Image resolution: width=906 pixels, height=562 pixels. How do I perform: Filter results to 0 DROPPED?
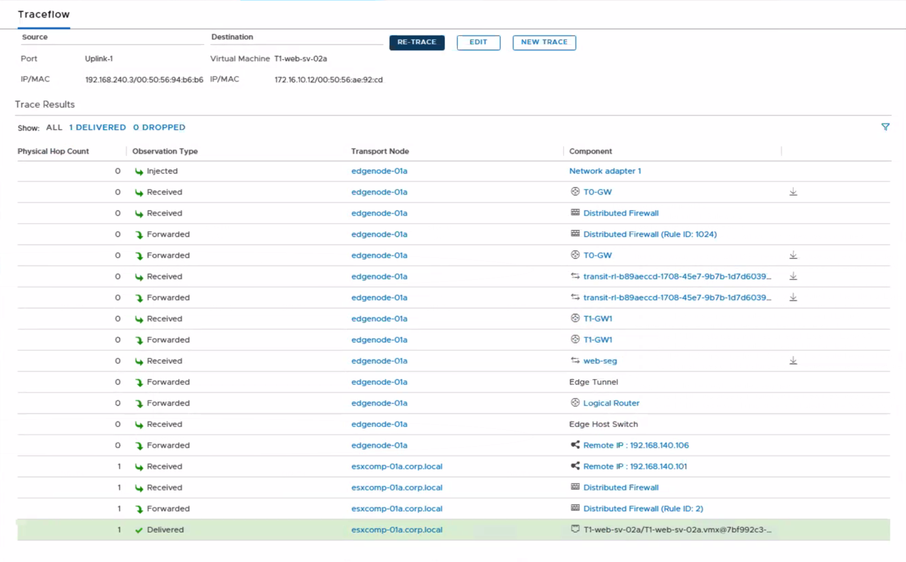(159, 127)
